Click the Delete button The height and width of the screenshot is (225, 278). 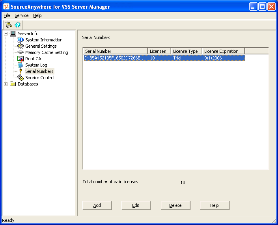175,205
